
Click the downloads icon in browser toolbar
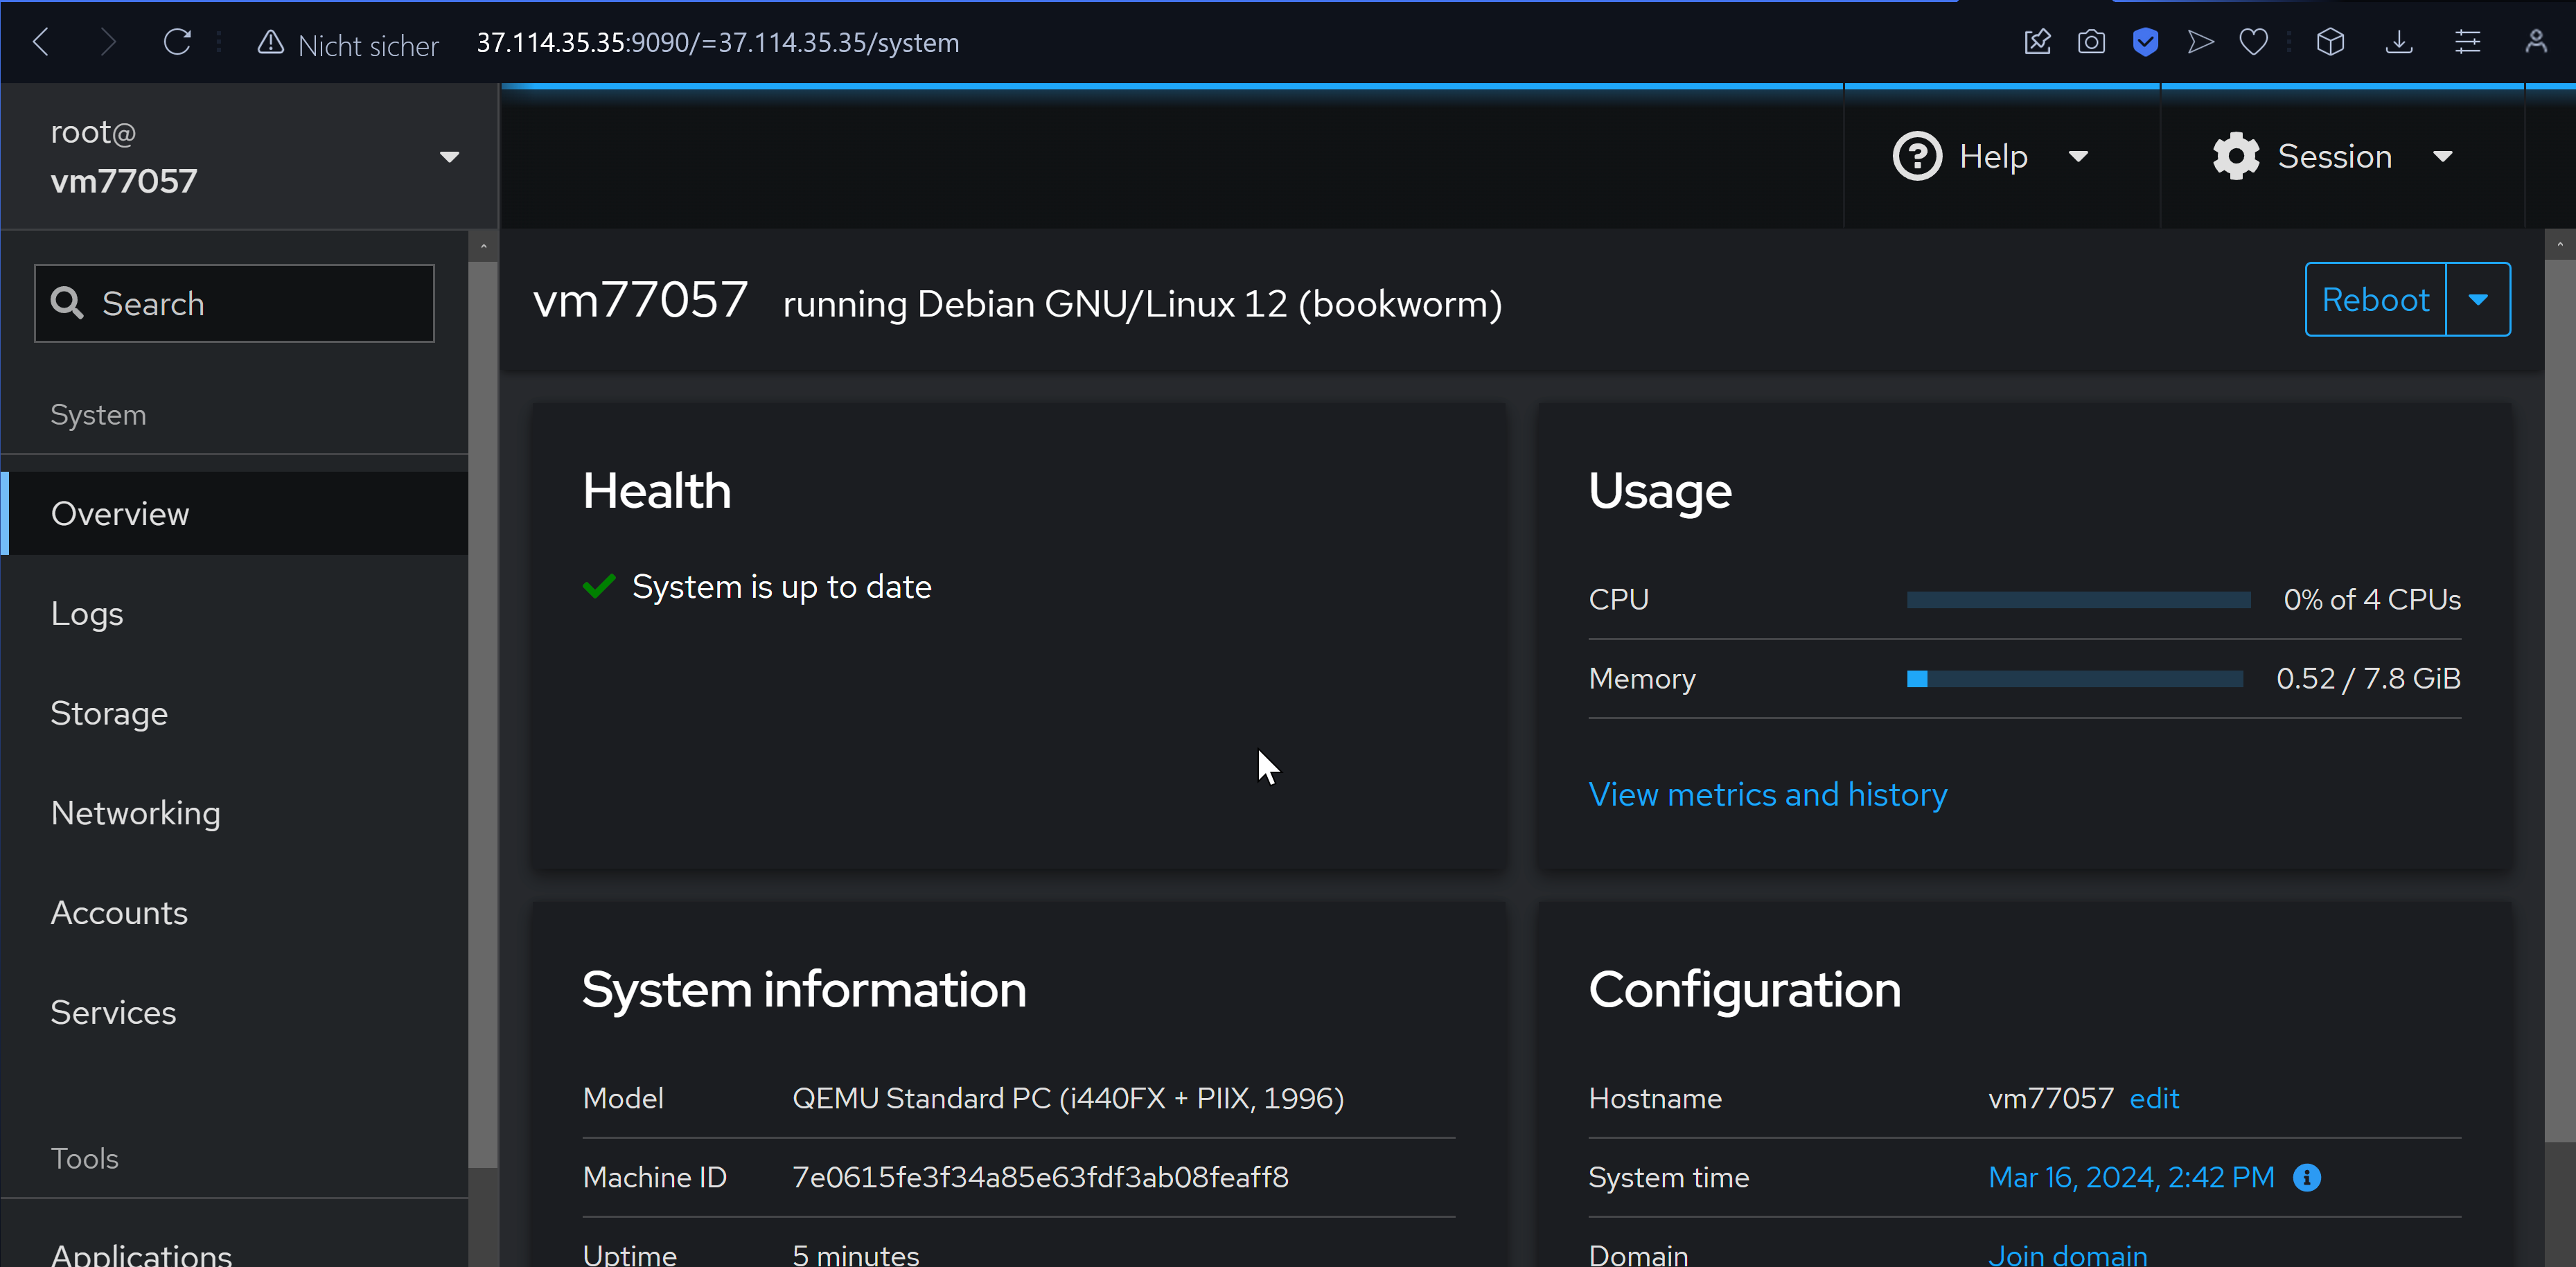point(2399,42)
